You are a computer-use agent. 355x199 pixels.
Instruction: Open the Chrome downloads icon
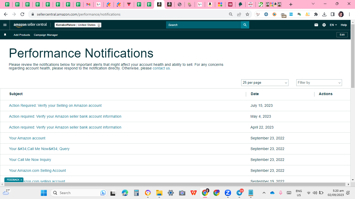tap(324, 14)
